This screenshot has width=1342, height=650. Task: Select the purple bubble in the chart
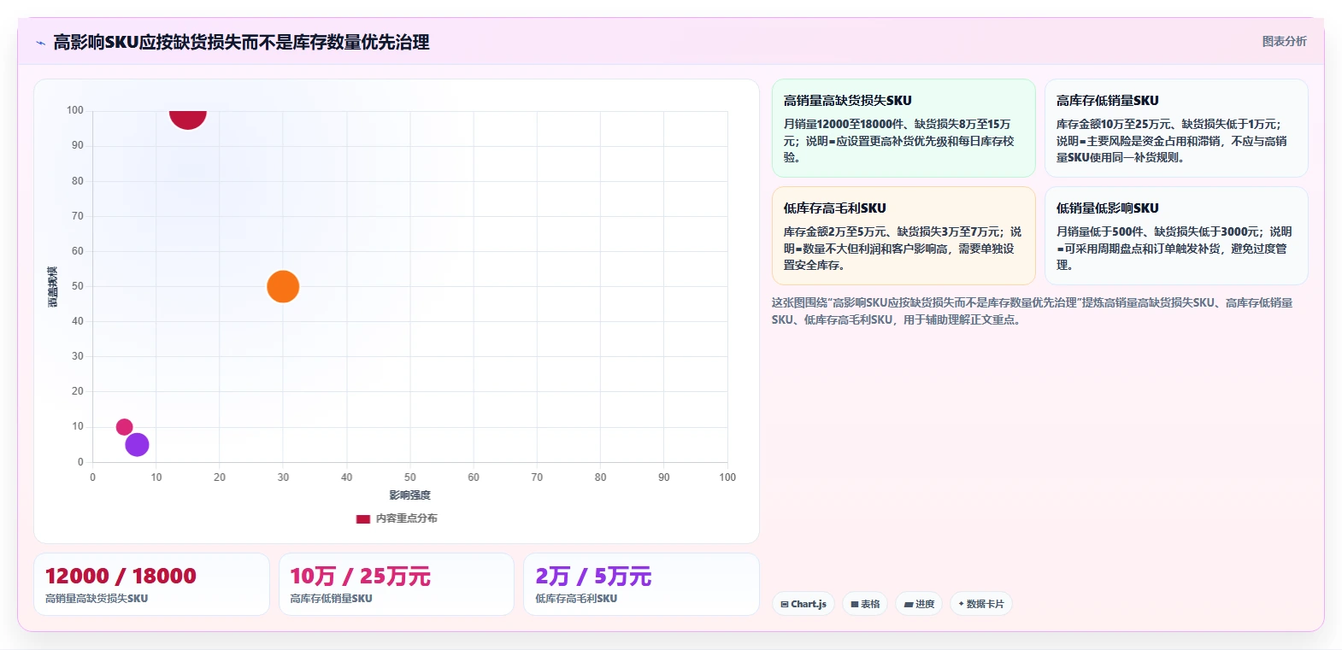coord(137,444)
